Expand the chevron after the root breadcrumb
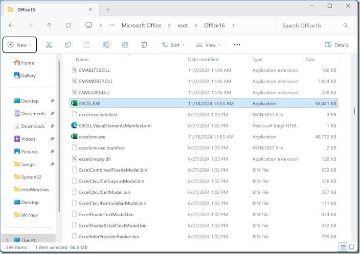360x254 pixels. pos(196,26)
